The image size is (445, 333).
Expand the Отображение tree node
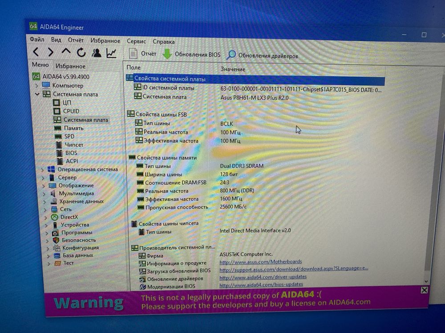click(x=44, y=186)
